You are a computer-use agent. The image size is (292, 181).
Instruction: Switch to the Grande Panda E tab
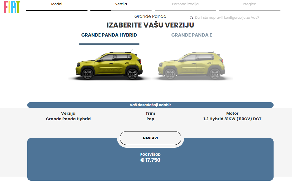(192, 35)
